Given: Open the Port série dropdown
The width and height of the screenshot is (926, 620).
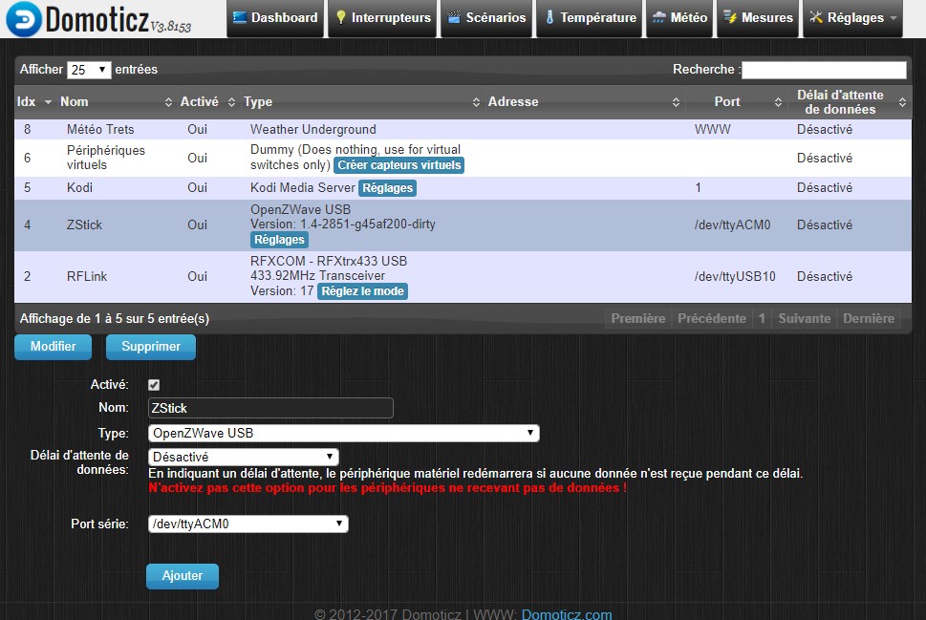Looking at the screenshot, I should click(248, 524).
